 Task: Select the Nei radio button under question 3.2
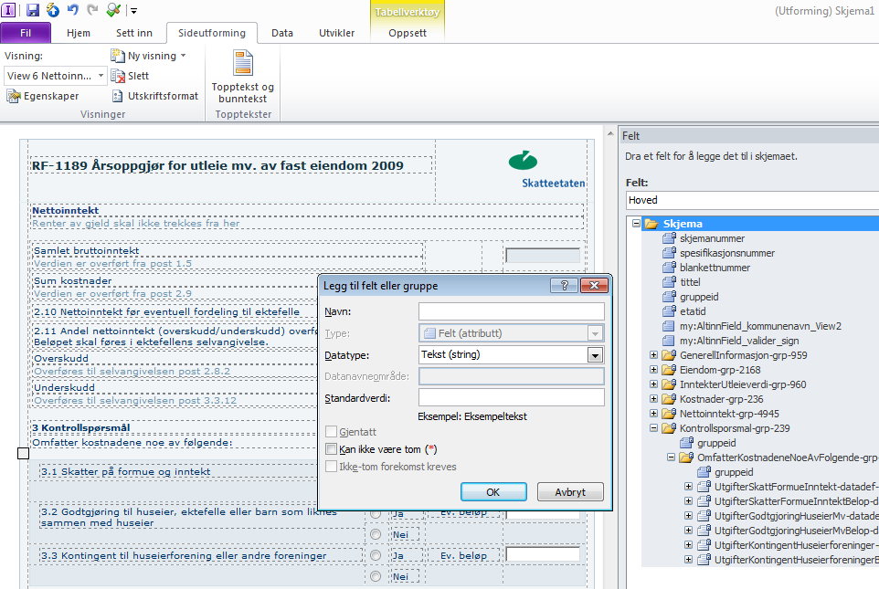(x=376, y=534)
